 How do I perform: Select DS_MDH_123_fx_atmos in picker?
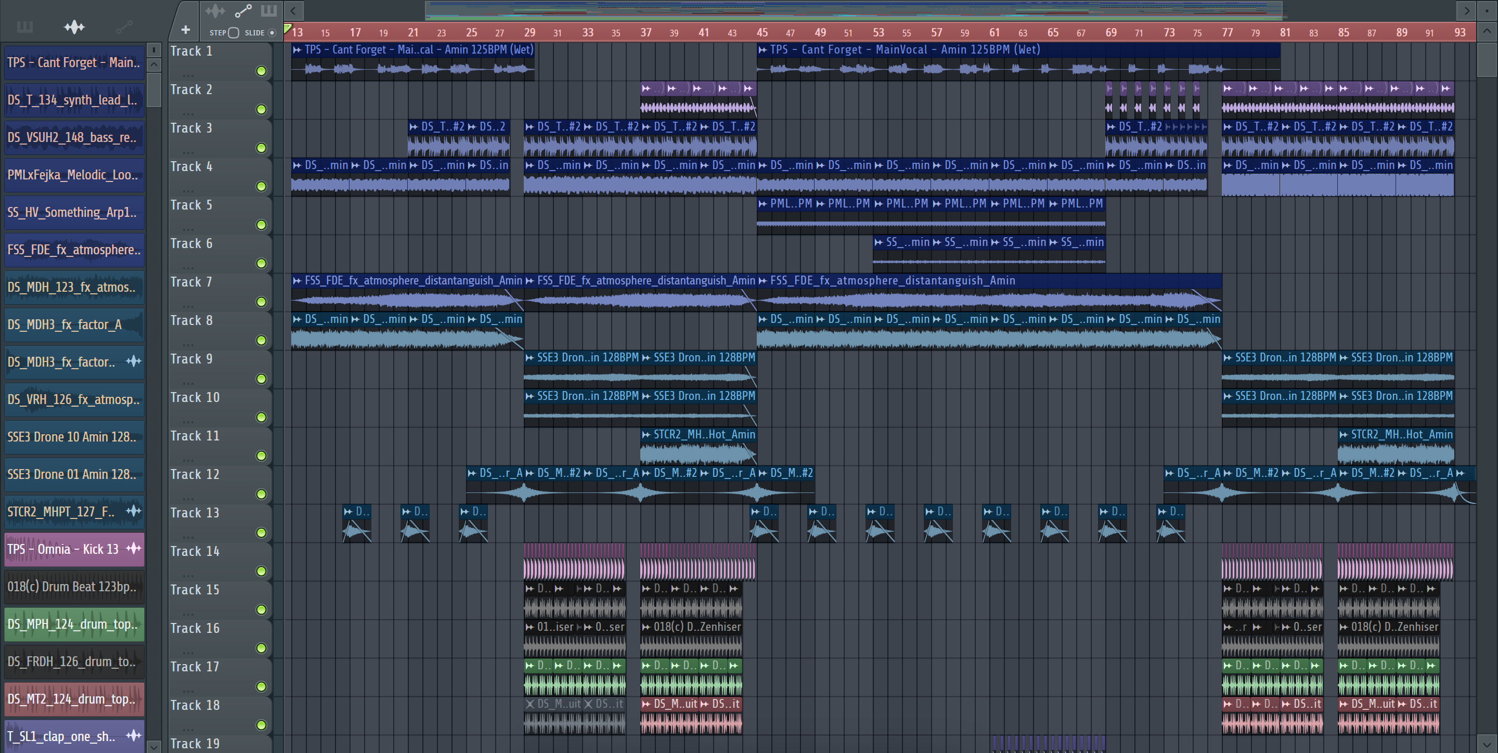coord(74,287)
